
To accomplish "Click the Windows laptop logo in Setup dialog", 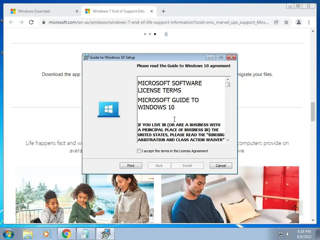I will pyautogui.click(x=108, y=109).
